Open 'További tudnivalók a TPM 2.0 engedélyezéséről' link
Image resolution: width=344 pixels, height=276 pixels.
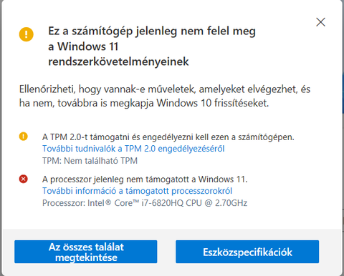coord(133,149)
